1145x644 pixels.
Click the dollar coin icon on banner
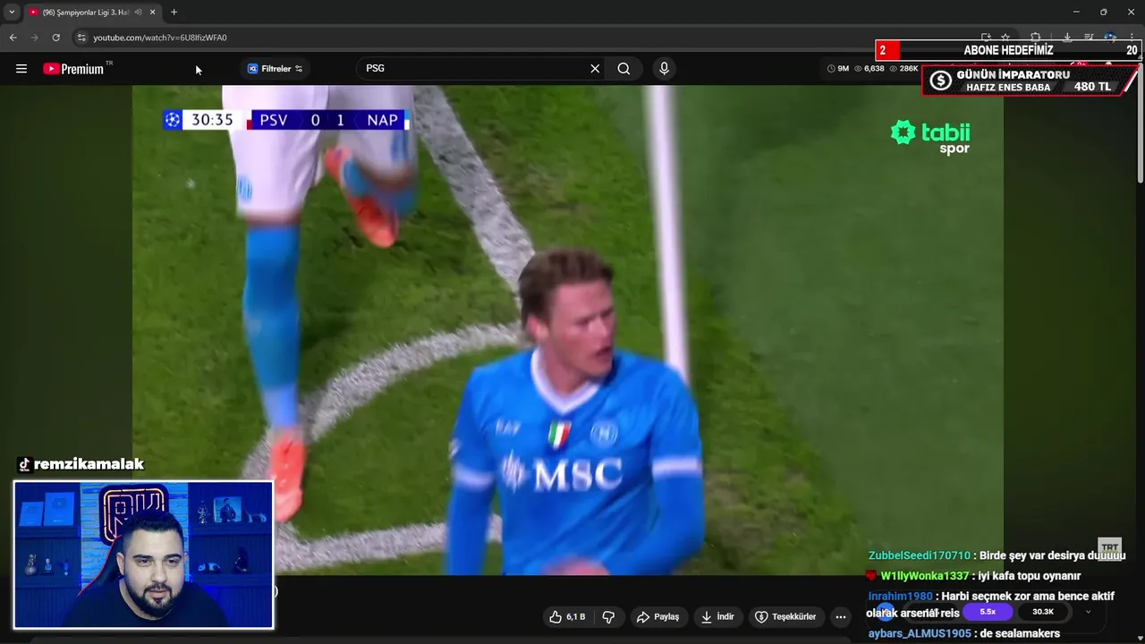tap(940, 80)
